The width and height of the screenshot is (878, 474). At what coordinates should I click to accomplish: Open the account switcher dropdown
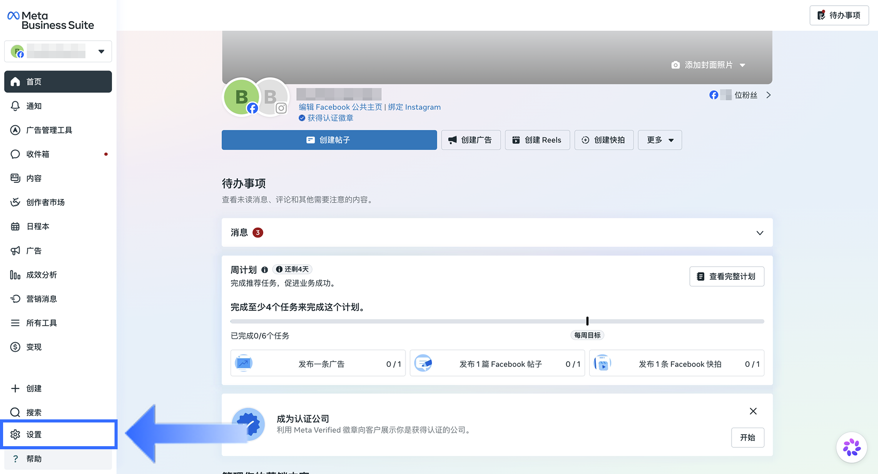[58, 52]
